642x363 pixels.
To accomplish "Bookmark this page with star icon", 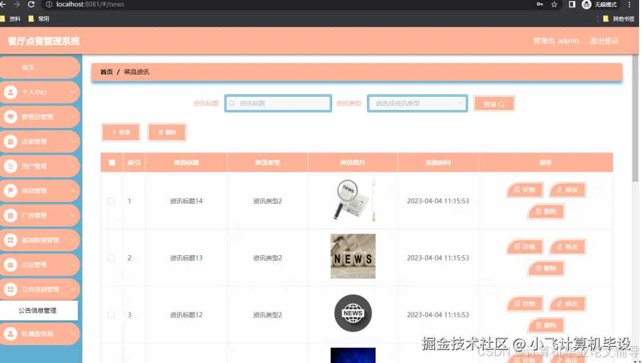I will (554, 4).
